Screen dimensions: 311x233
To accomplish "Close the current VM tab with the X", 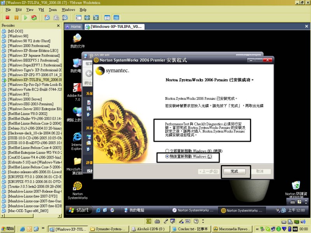I will pos(306,26).
